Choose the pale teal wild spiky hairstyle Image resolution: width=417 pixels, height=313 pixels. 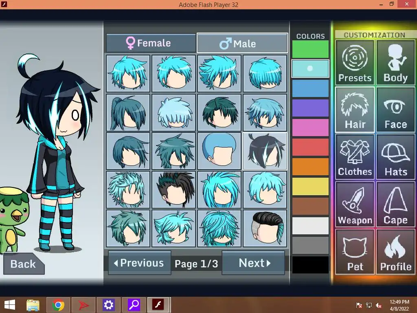coord(128,190)
